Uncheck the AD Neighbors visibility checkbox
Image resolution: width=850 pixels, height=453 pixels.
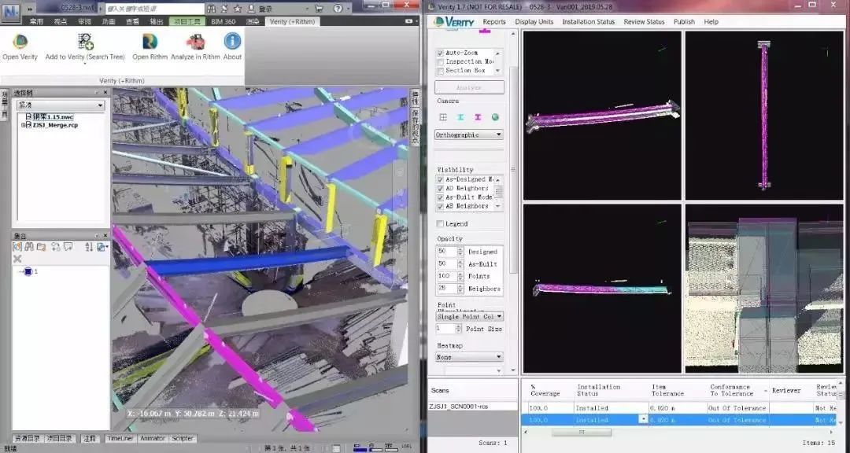pos(440,189)
